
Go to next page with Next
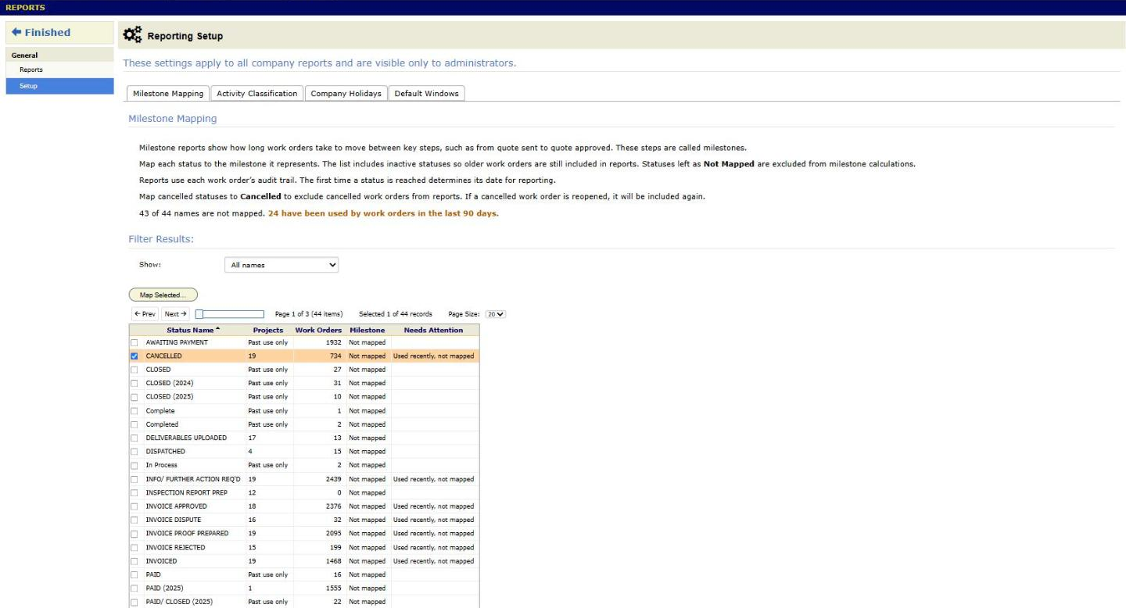tap(175, 314)
